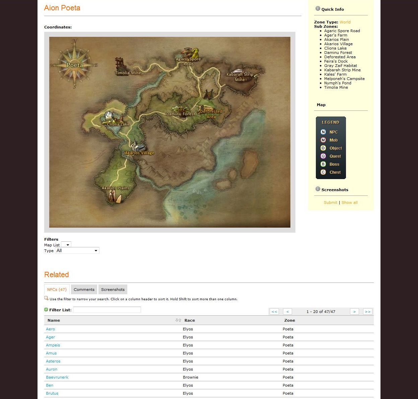Click the Akarios Village map icon
Viewport: 418px width, 399px height.
139,146
